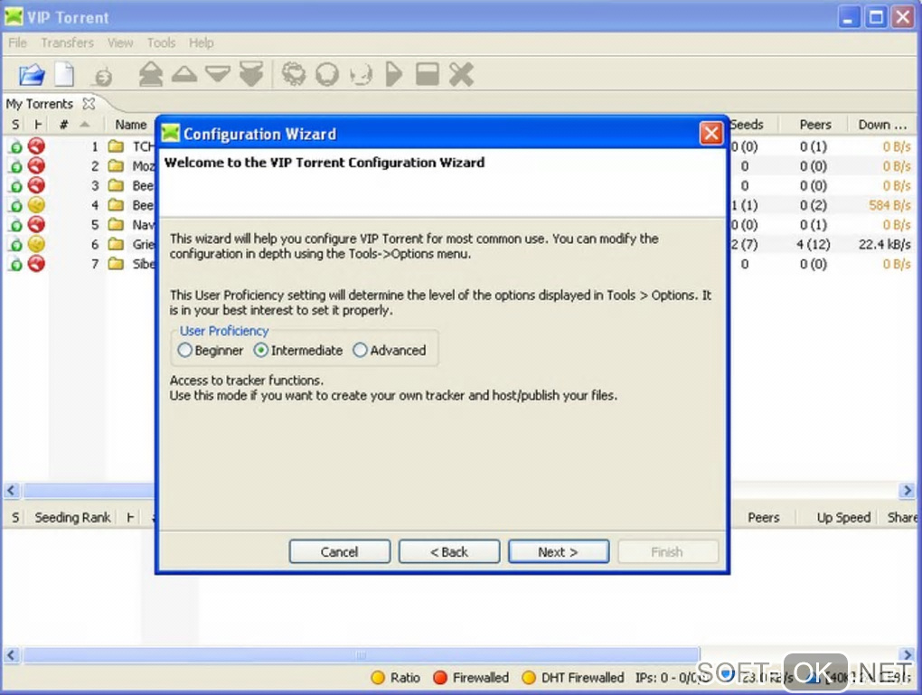Click yellow health icon of torrent row 6

coord(36,243)
